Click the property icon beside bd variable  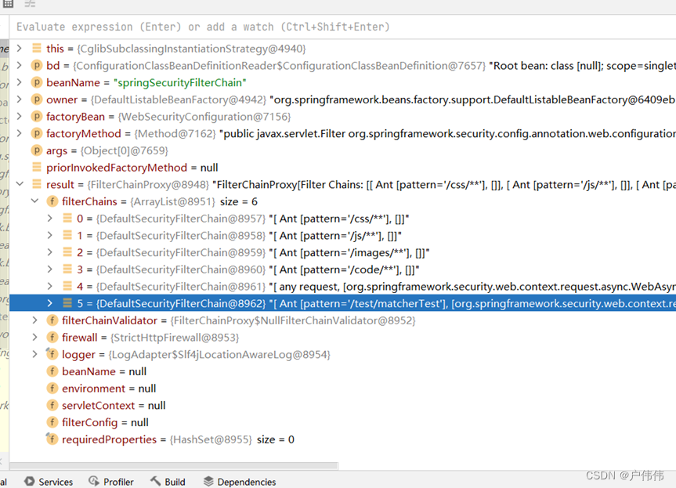pos(36,66)
